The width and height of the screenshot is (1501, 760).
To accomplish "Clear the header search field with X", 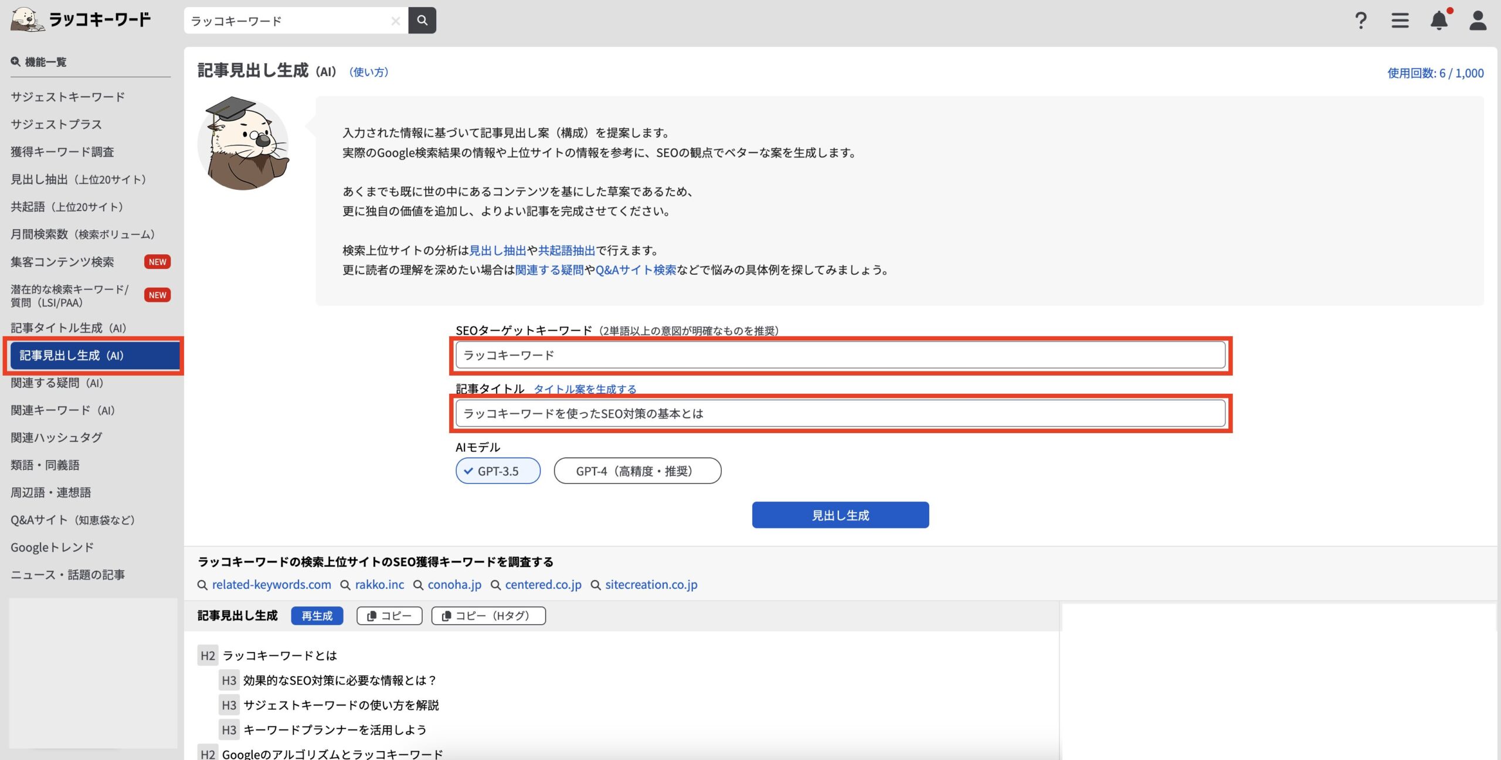I will click(x=396, y=21).
